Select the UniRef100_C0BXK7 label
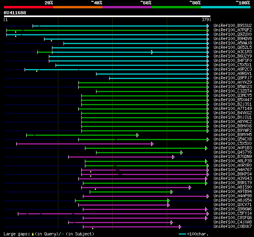 (x=233, y=227)
